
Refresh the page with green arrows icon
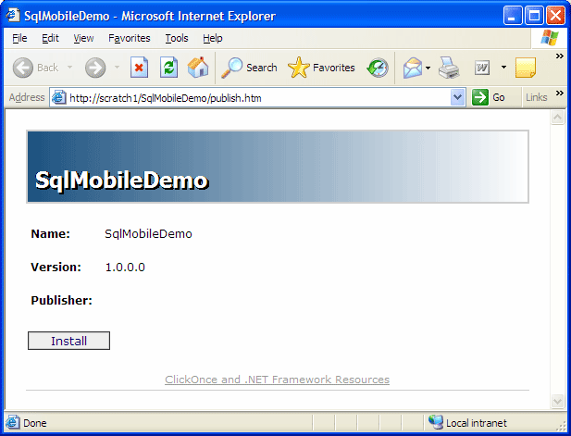[x=169, y=68]
